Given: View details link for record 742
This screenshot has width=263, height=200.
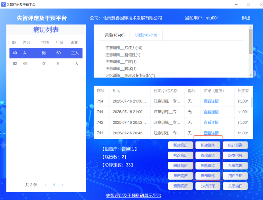Looking at the screenshot, I should 211,123.
